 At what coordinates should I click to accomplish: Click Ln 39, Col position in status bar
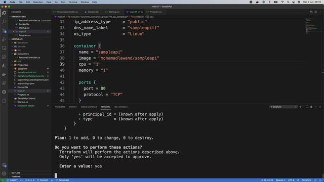[267, 180]
